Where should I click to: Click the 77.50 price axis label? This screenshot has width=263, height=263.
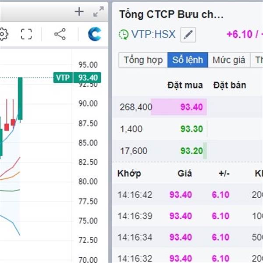click(88, 201)
